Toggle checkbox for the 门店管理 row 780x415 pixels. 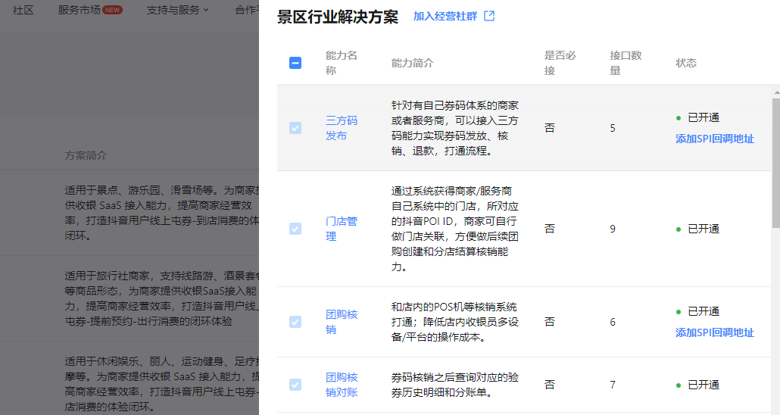click(x=295, y=229)
